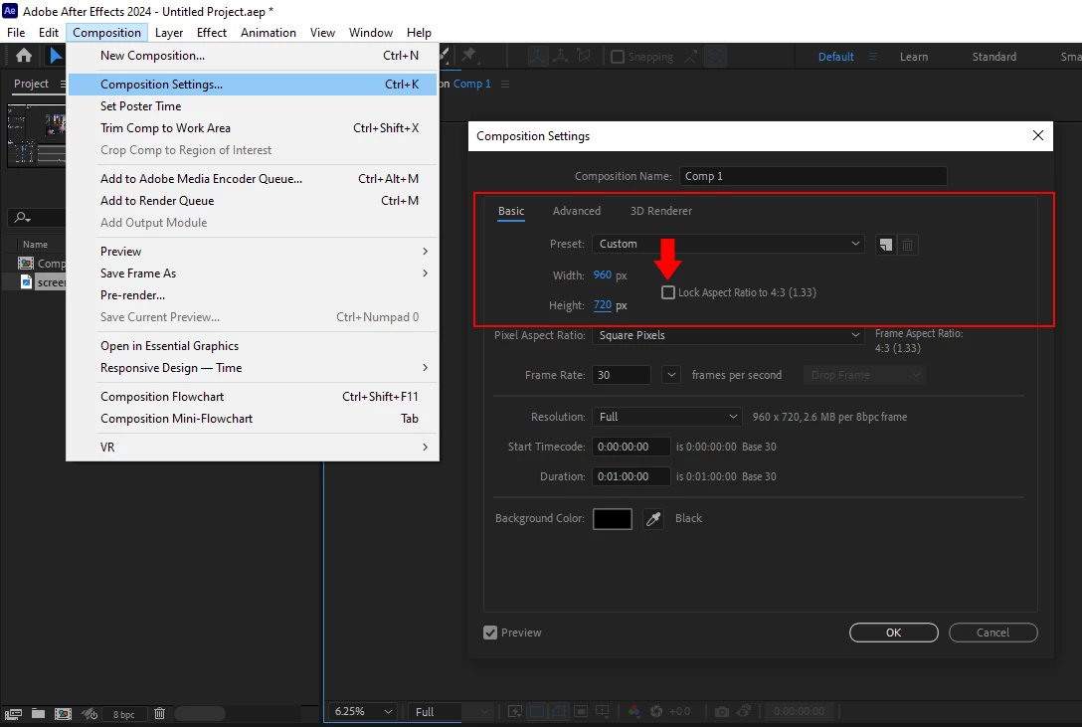
Task: Open the Preset Custom dropdown
Action: (x=728, y=244)
